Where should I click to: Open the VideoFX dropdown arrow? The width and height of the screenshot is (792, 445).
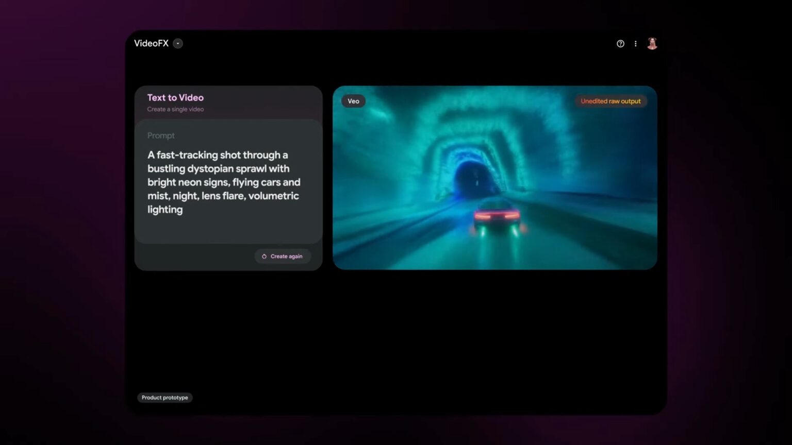(178, 43)
